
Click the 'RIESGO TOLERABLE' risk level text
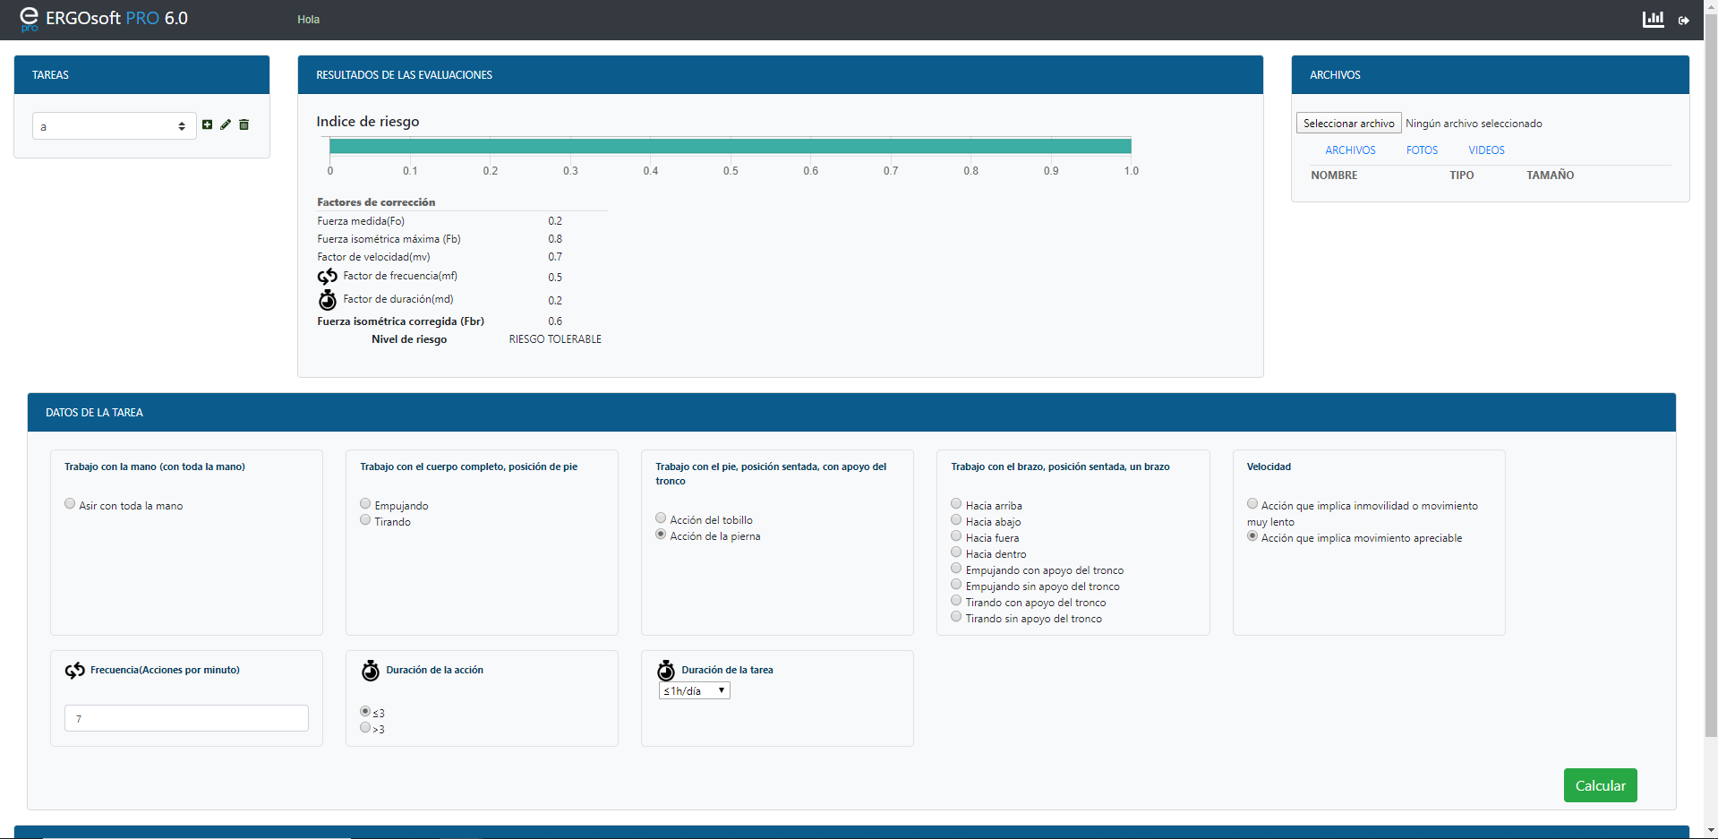click(x=555, y=339)
